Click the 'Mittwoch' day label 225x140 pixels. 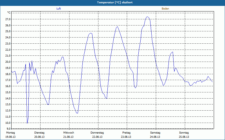(x=69, y=133)
